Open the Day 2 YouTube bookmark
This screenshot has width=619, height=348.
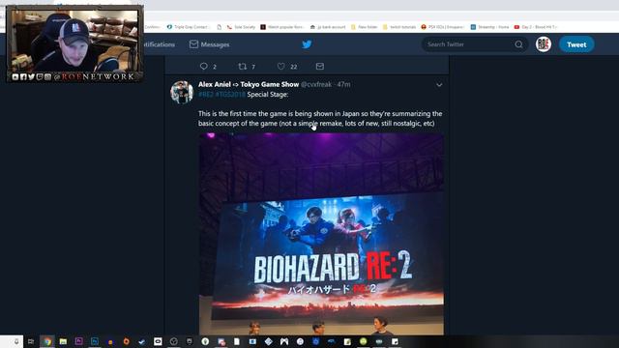tap(535, 27)
